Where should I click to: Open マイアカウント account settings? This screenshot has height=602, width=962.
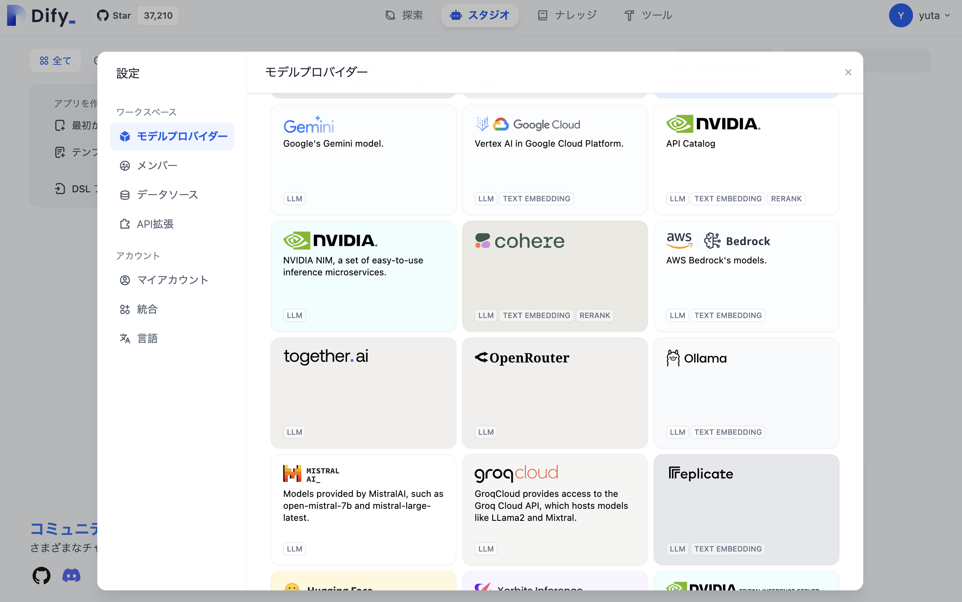click(172, 280)
